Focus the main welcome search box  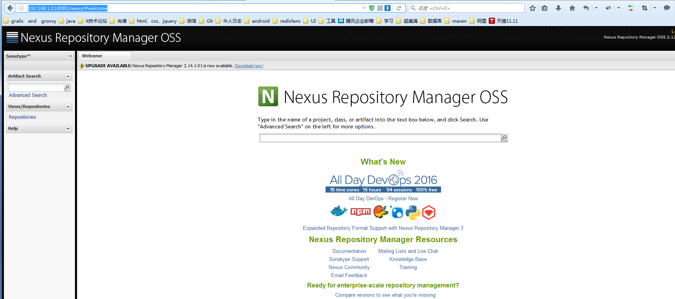click(x=380, y=138)
